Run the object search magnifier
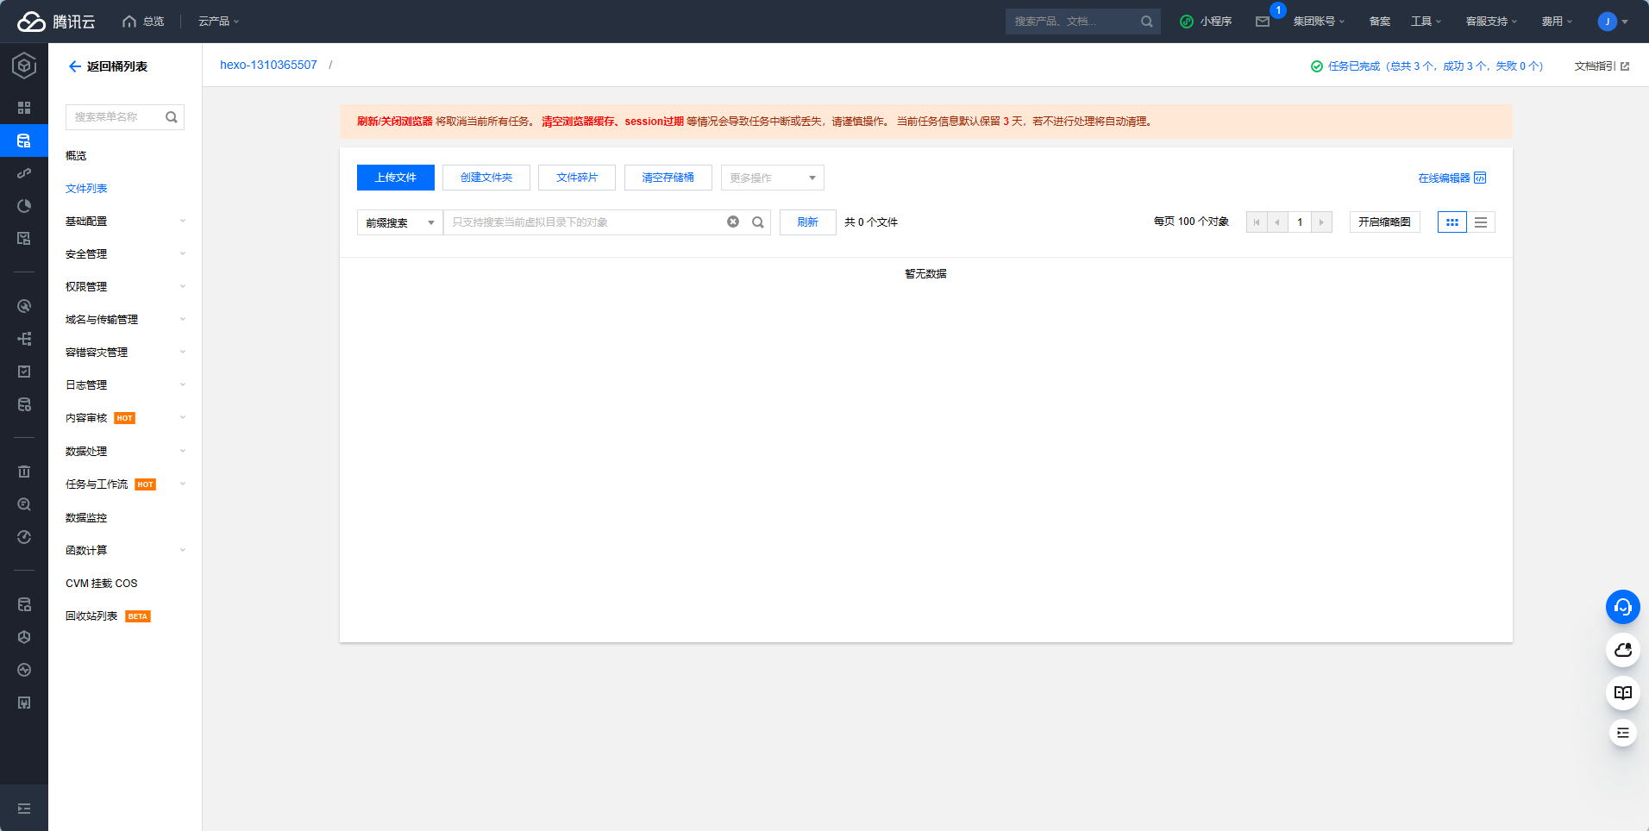The height and width of the screenshot is (831, 1649). coord(757,222)
